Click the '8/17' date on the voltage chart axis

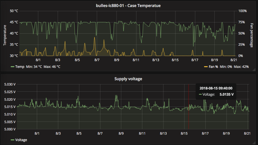pos(205,133)
